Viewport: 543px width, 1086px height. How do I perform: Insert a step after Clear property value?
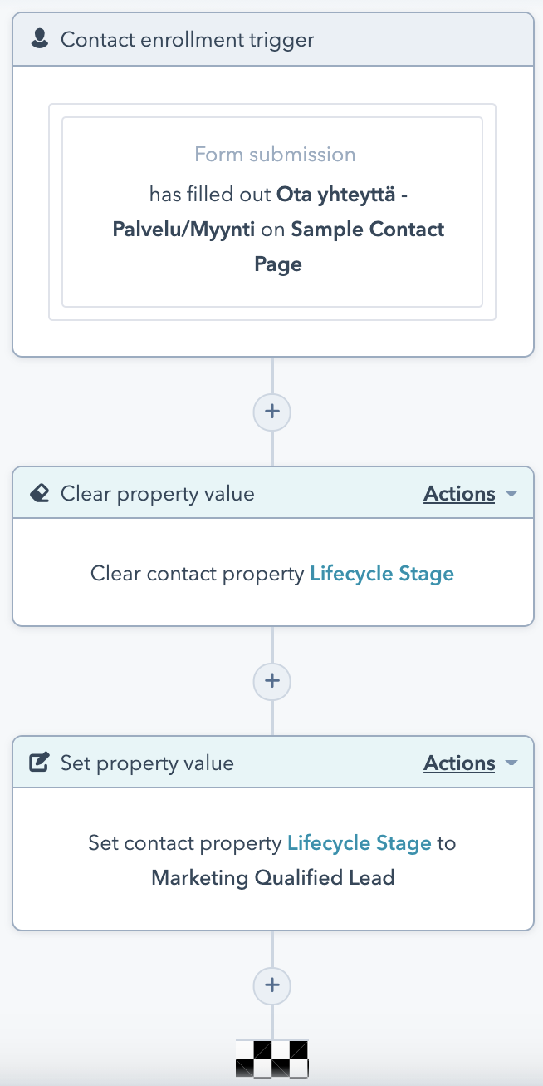pos(271,681)
